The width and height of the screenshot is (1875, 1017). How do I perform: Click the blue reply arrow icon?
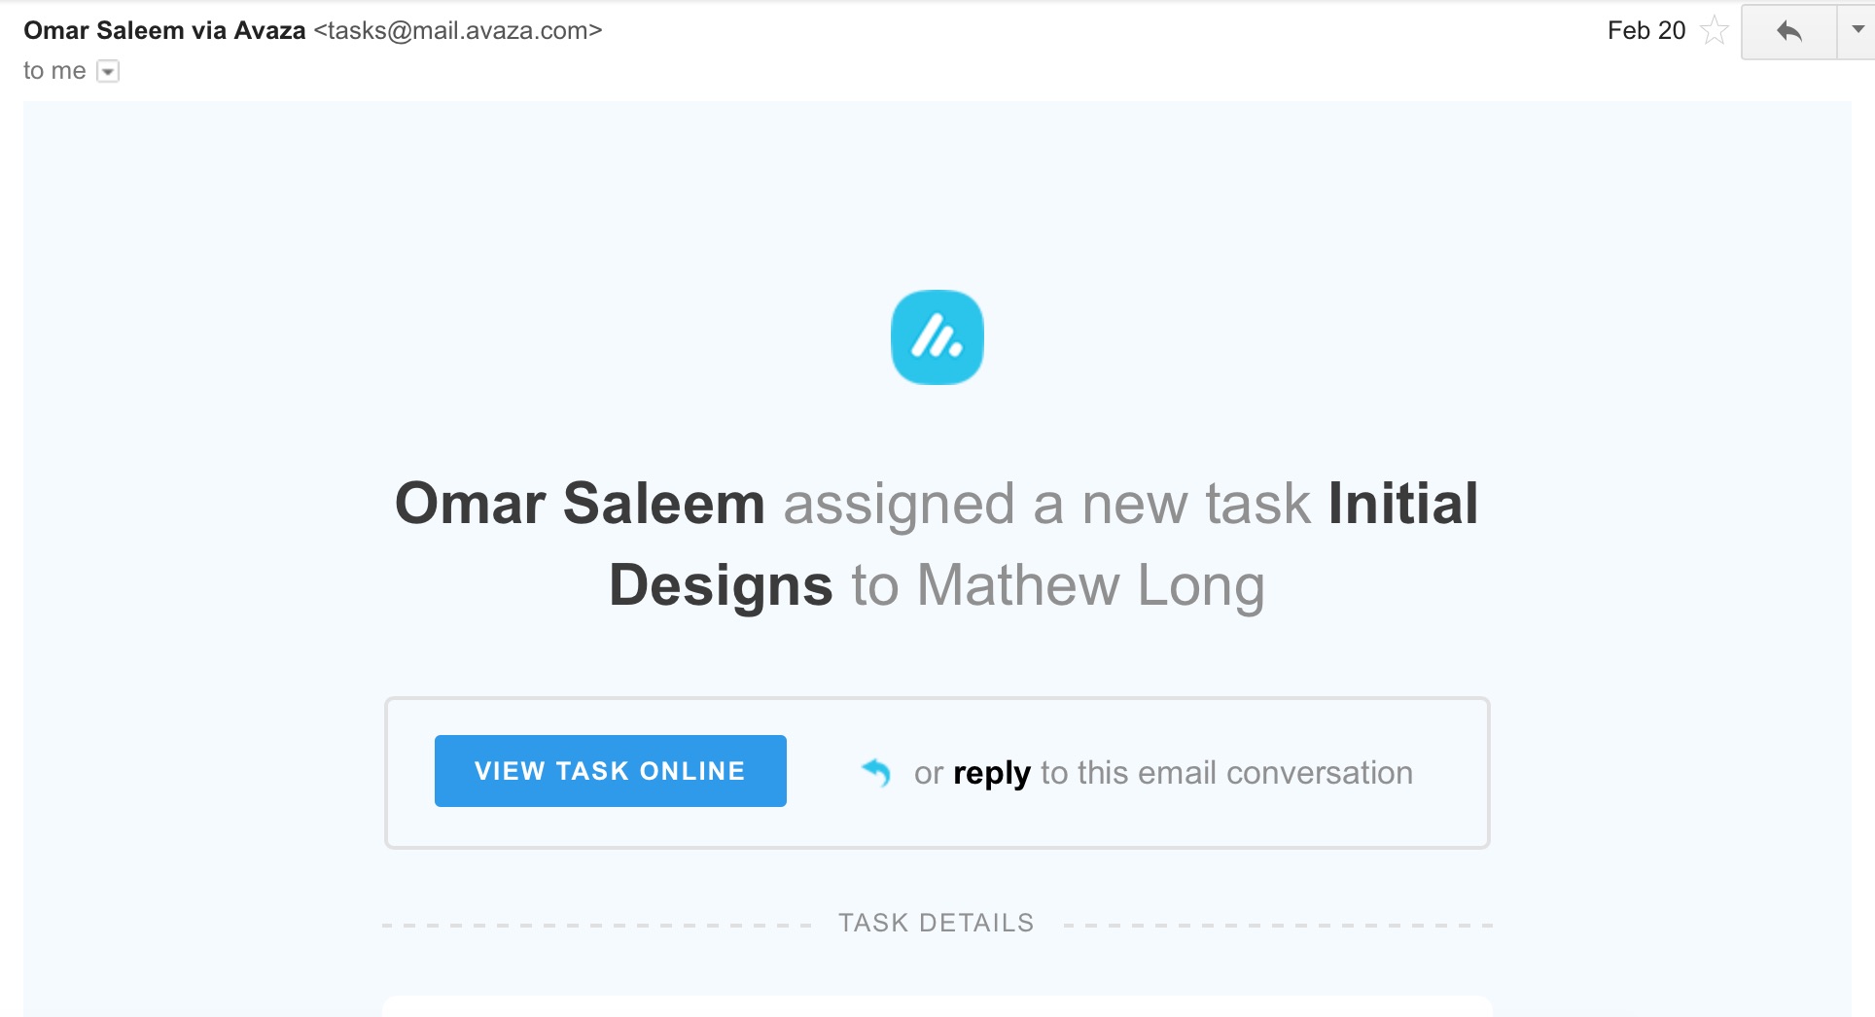(876, 772)
